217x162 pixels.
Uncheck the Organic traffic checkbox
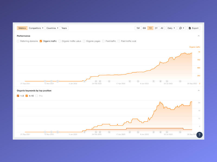(x=41, y=41)
